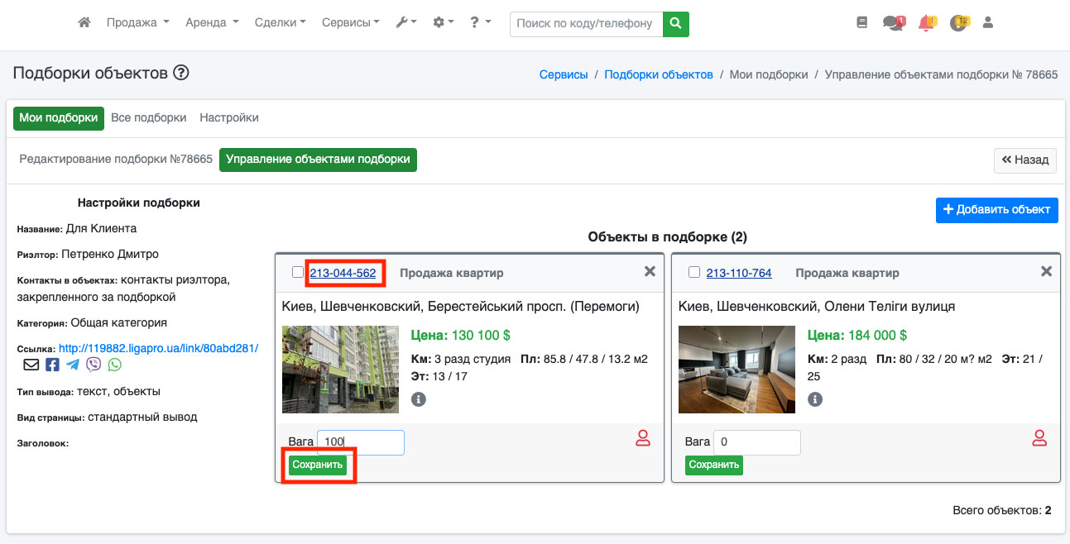Switch to Все подборки tab
The image size is (1070, 544).
pyautogui.click(x=149, y=118)
